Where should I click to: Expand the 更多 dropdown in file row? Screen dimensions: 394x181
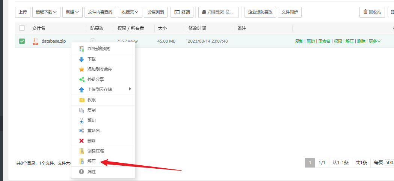(x=374, y=41)
